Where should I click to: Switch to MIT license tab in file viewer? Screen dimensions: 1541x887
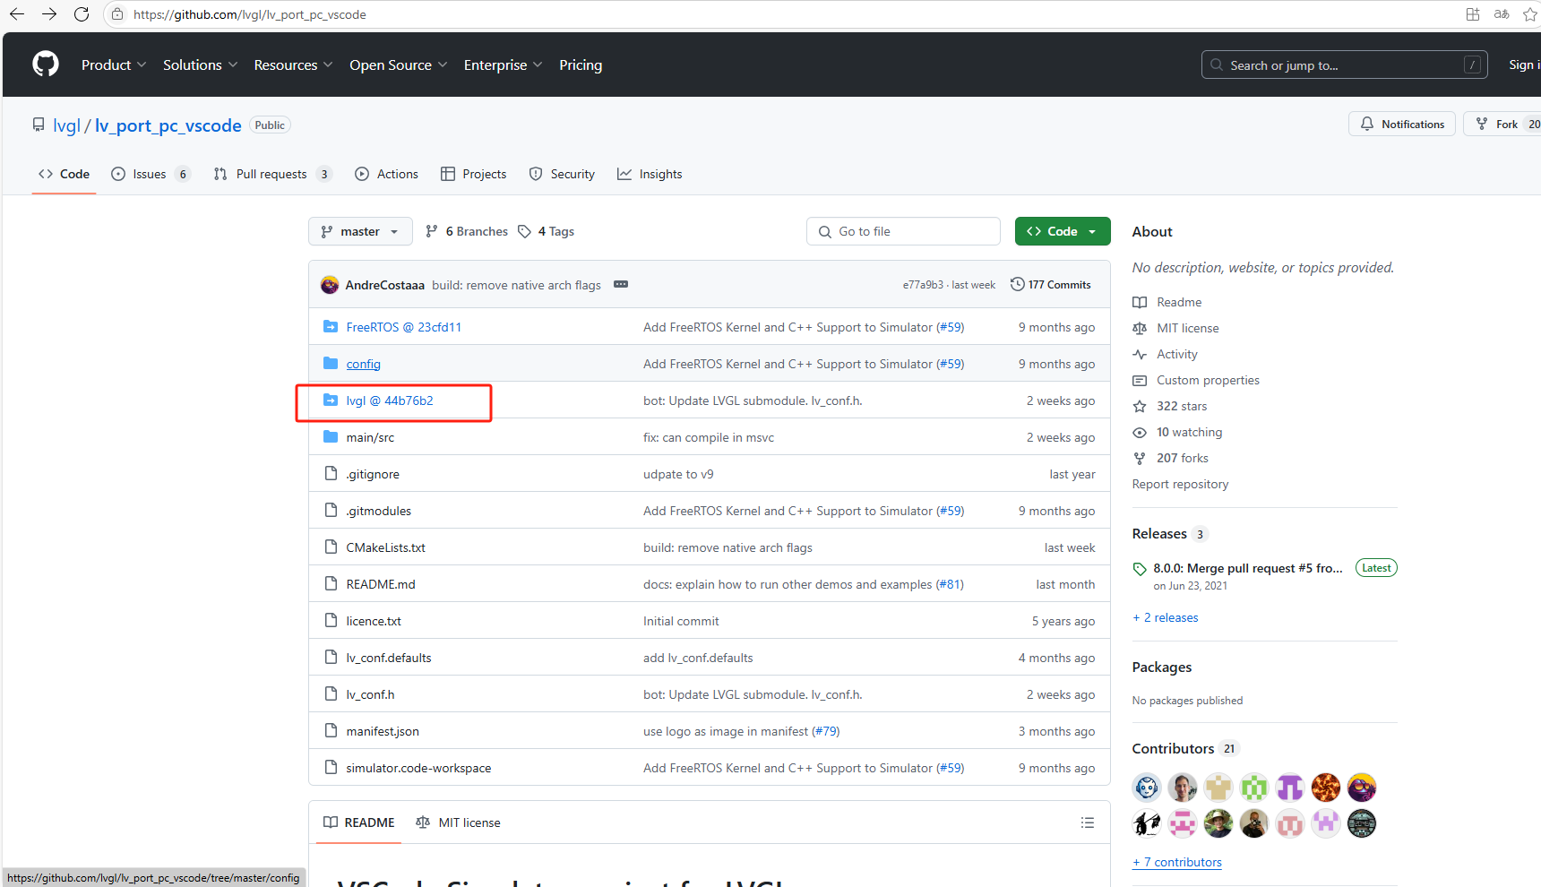point(459,822)
